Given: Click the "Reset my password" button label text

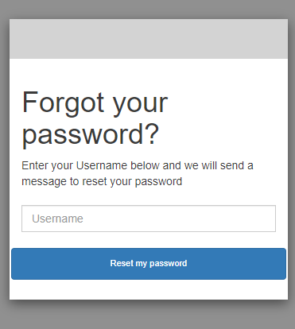Looking at the screenshot, I should click(x=149, y=263).
